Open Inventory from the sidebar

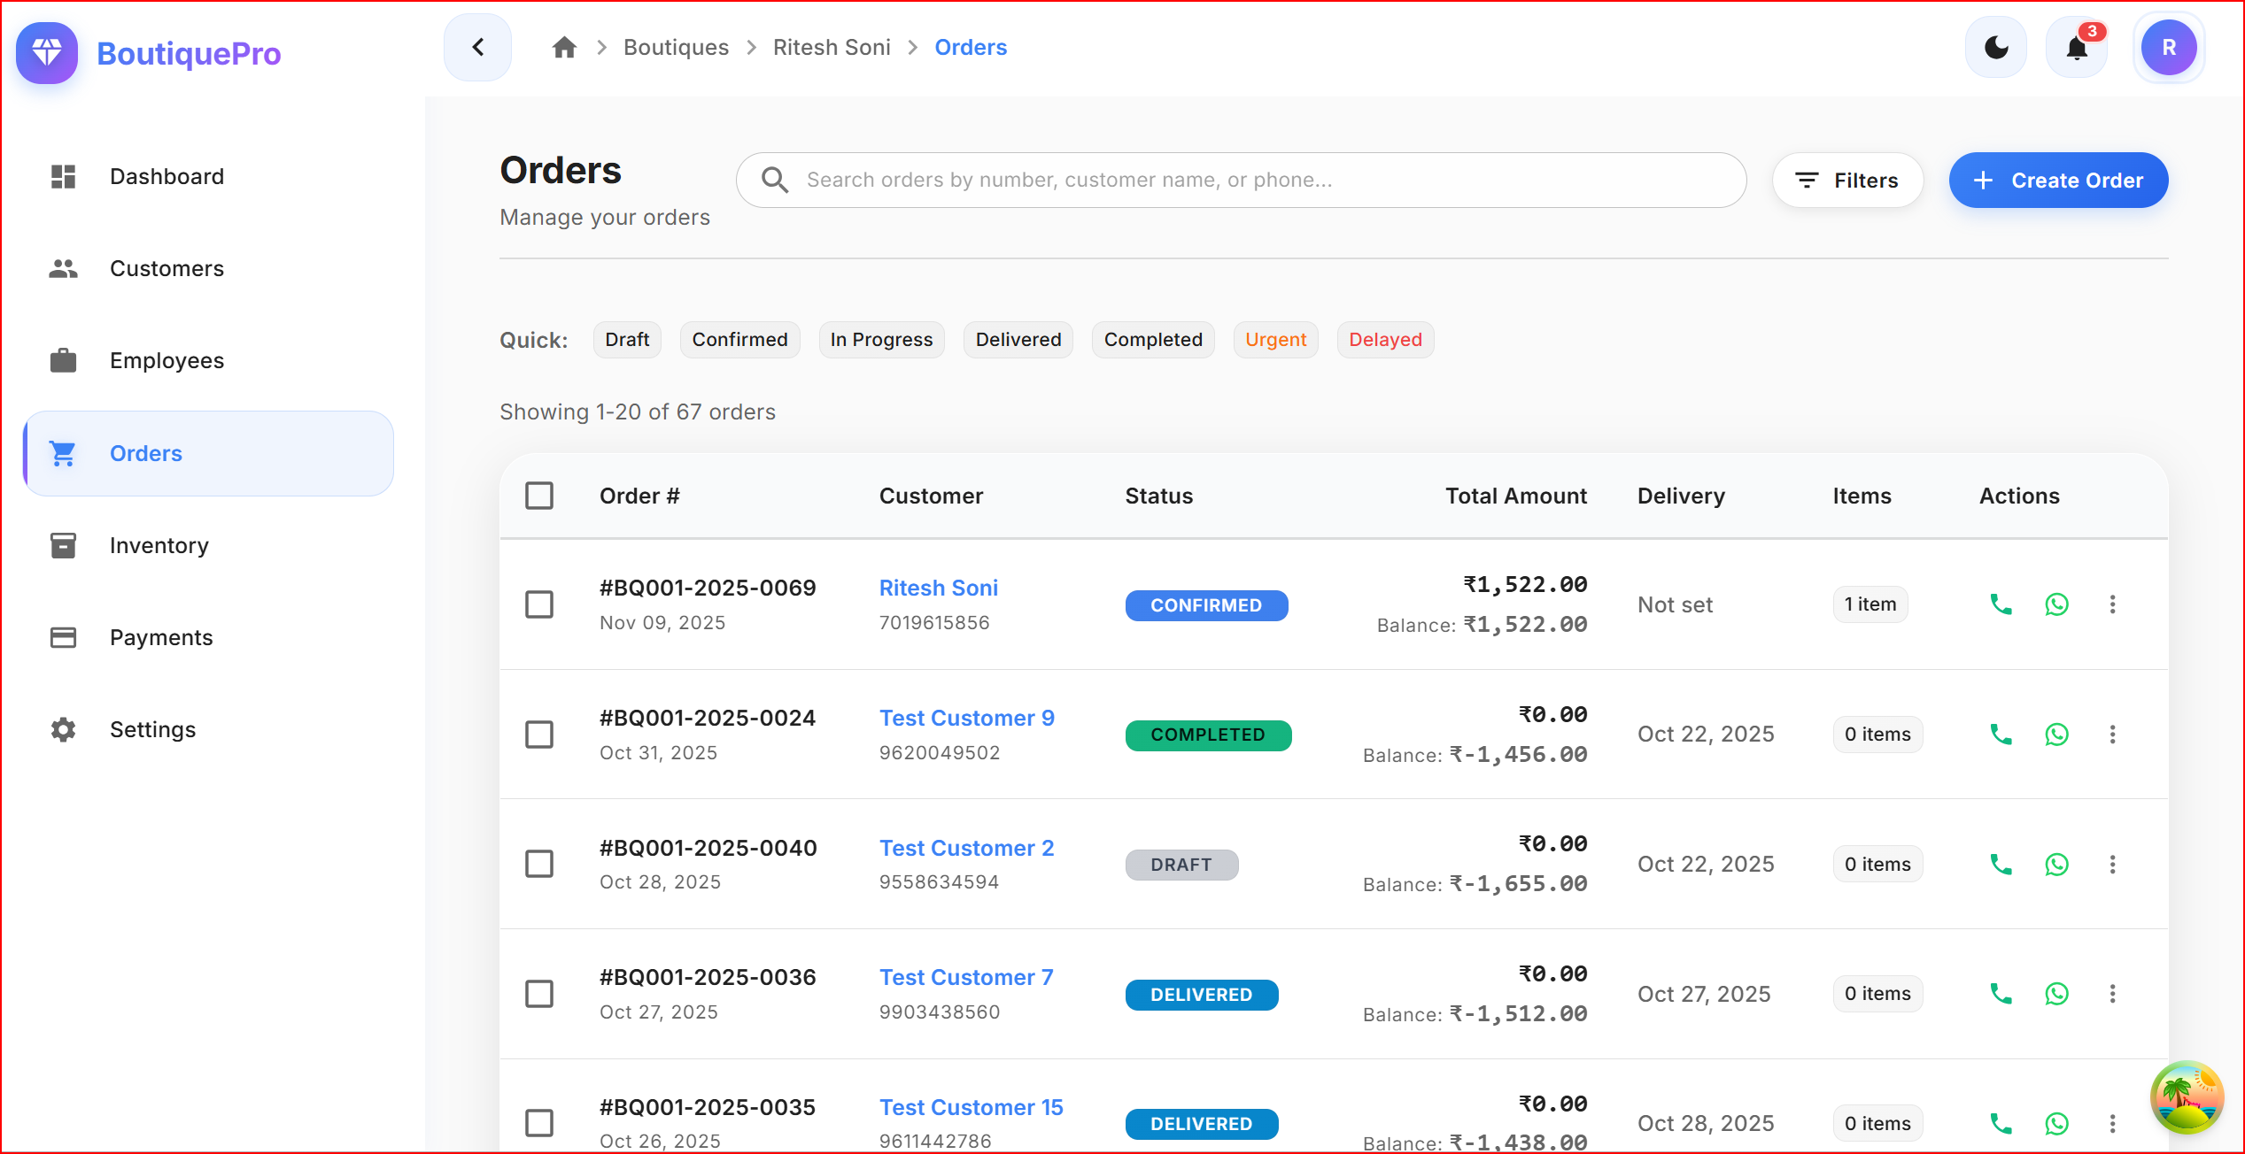[159, 545]
